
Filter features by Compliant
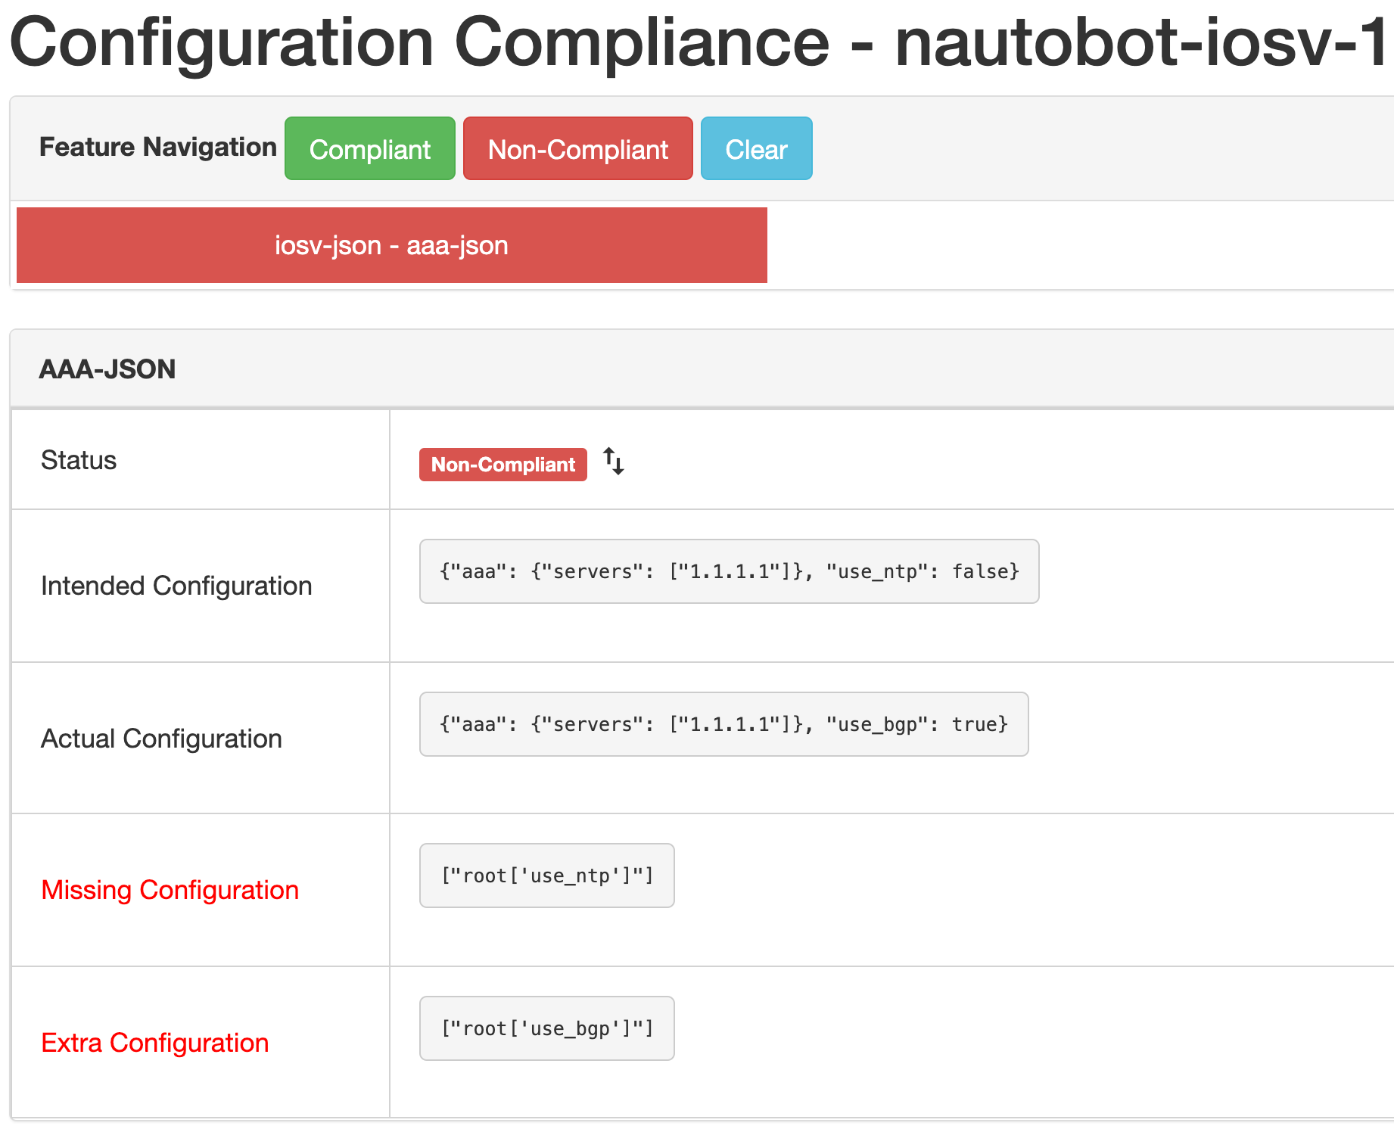(369, 148)
